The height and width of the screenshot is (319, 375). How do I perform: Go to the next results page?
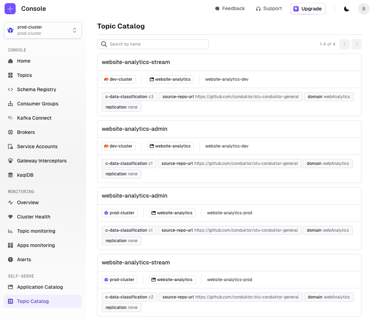356,44
